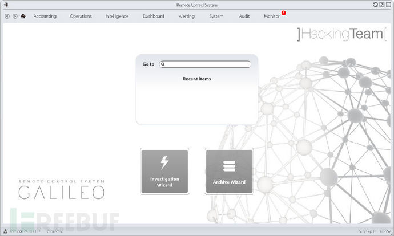Click the magnifier icon in Go to field

click(x=163, y=64)
